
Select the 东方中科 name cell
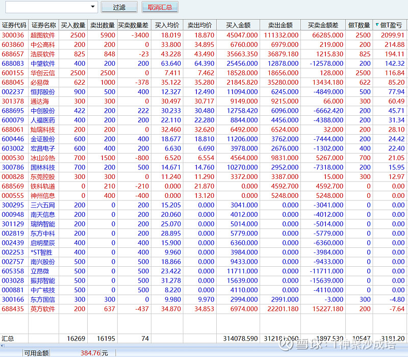43,234
